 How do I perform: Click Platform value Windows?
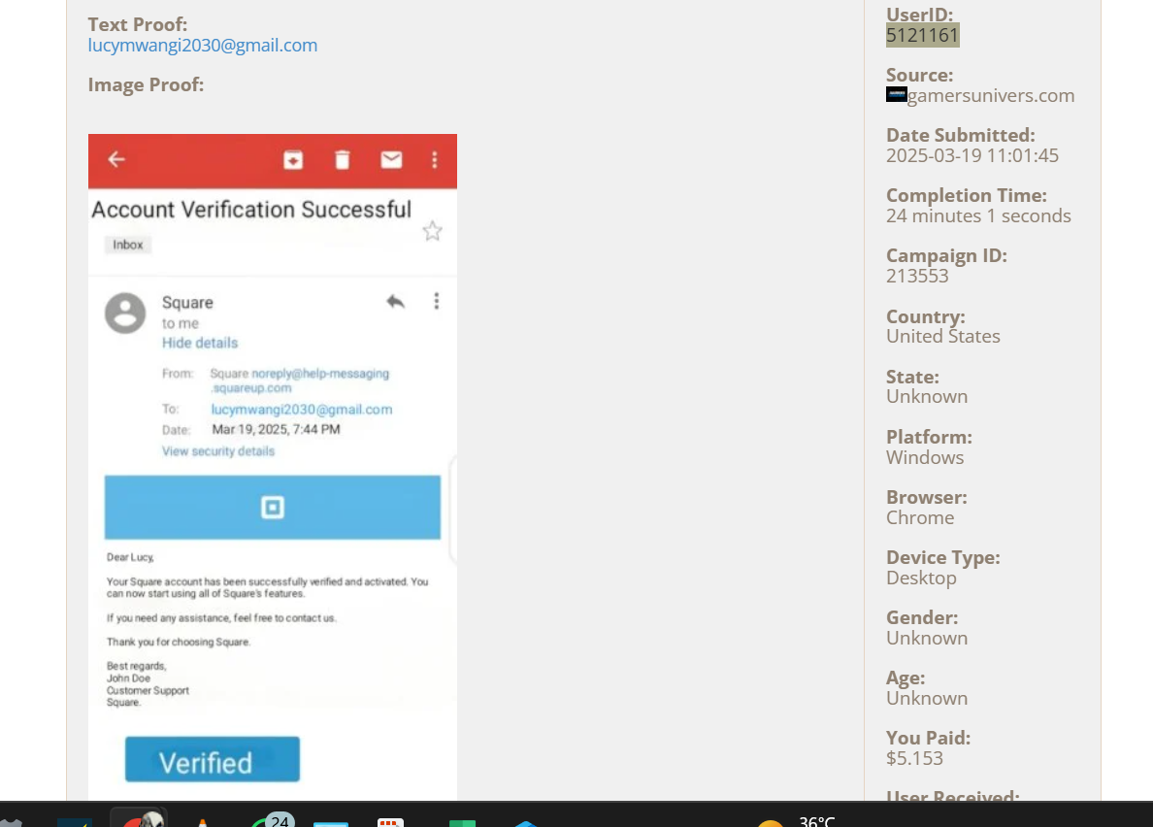925,457
